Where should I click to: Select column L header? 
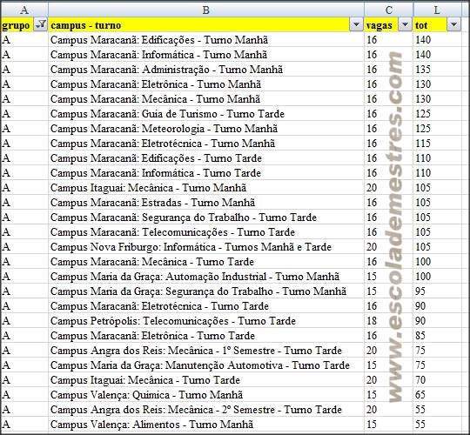click(437, 10)
